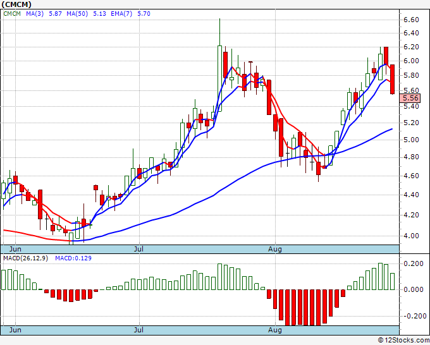Click the 6.00 price axis label
The width and height of the screenshot is (430, 345).
tap(411, 61)
